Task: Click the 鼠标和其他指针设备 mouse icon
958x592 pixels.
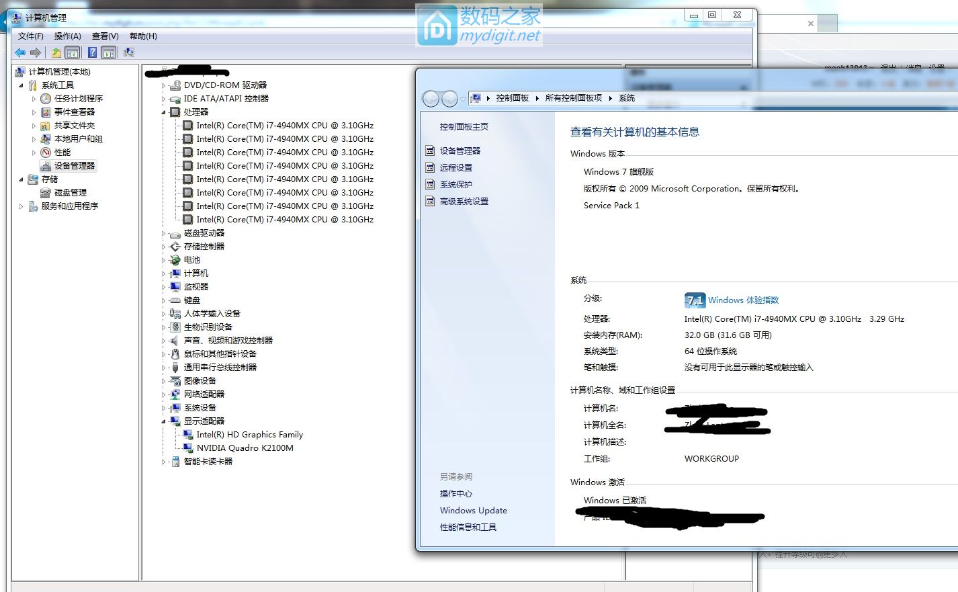Action: 175,353
